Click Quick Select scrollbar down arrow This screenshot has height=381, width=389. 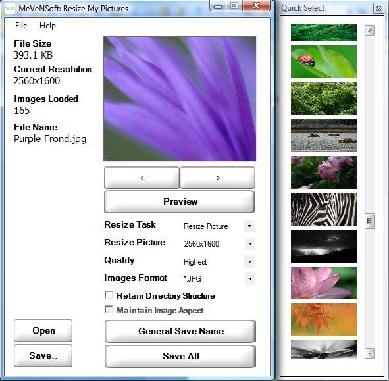(369, 353)
